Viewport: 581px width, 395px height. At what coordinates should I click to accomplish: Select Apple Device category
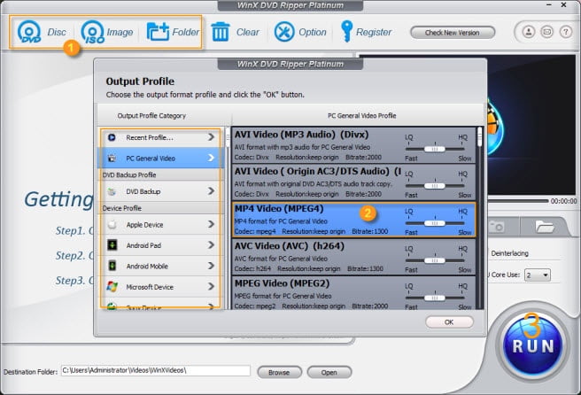coord(161,225)
